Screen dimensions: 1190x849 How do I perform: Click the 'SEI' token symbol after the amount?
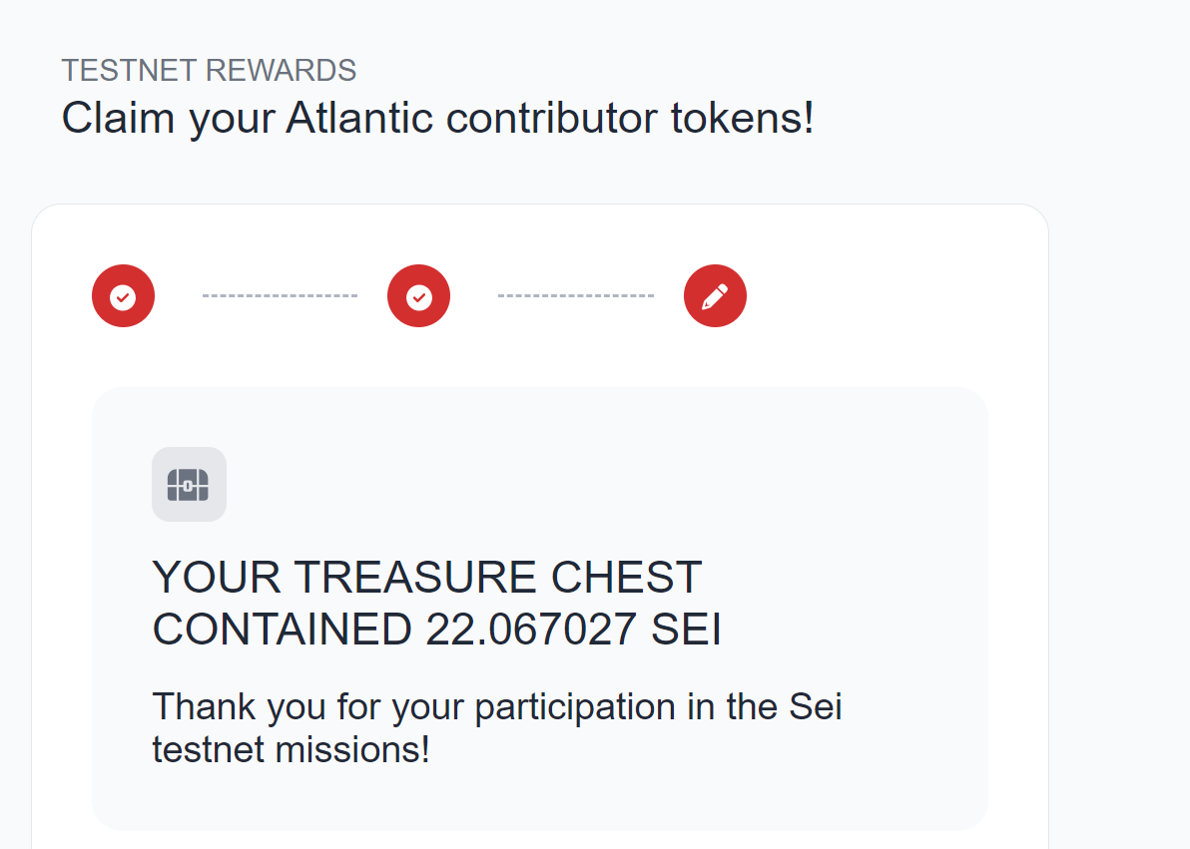tap(686, 630)
